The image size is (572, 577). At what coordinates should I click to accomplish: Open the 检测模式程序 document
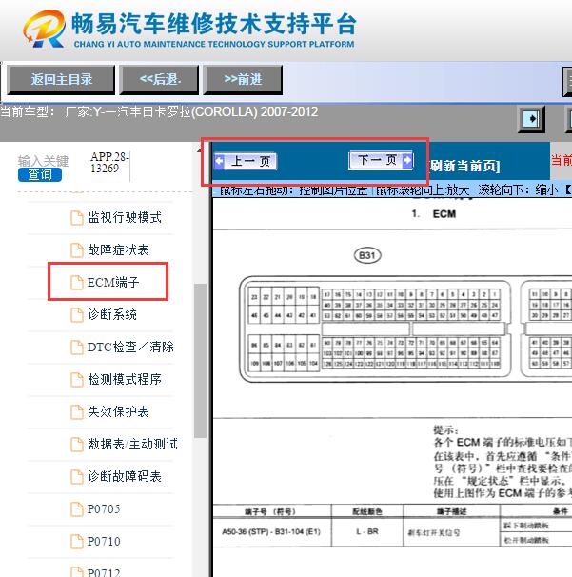(x=125, y=379)
